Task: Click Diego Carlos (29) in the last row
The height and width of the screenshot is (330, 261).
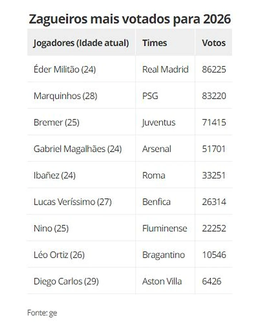Action: (66, 281)
